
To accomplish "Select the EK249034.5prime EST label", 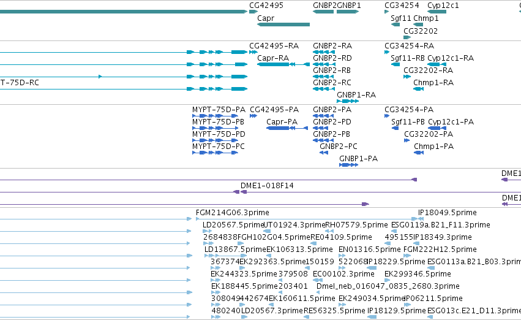I will [372, 299].
